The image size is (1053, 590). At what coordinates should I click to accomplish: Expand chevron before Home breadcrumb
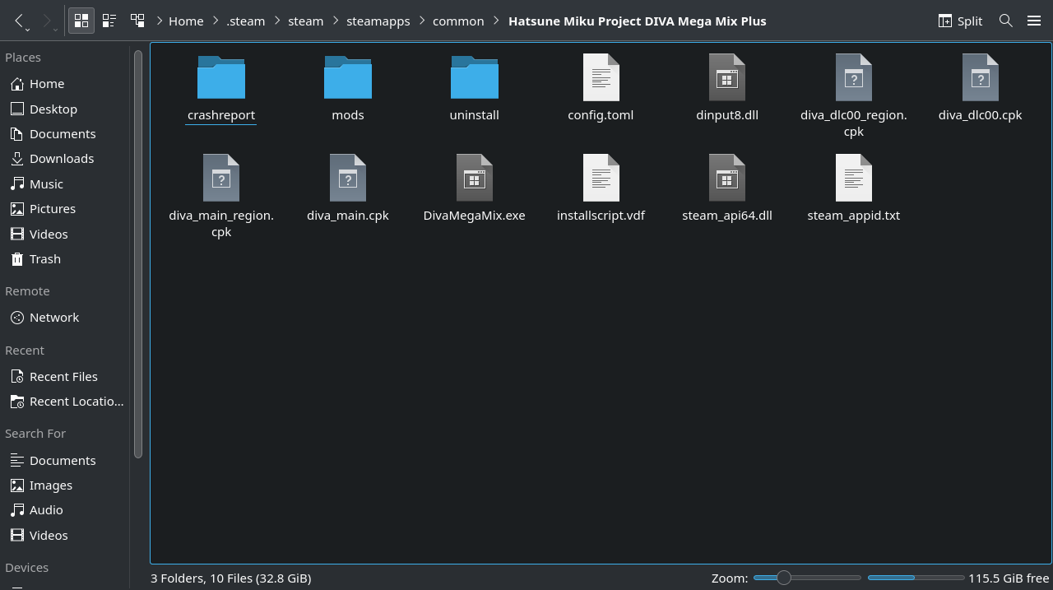coord(159,21)
